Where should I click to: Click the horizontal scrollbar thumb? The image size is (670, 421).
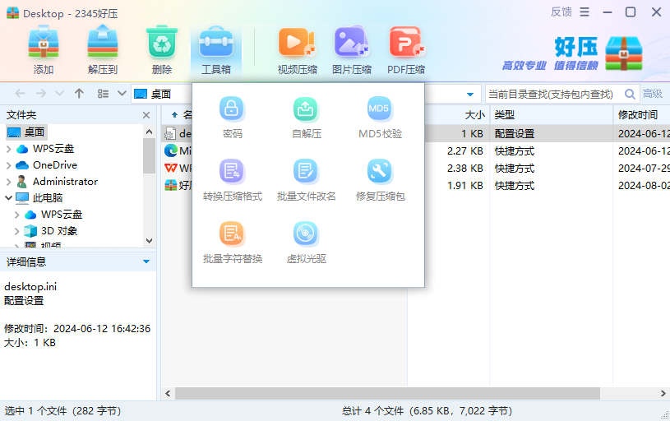point(387,393)
